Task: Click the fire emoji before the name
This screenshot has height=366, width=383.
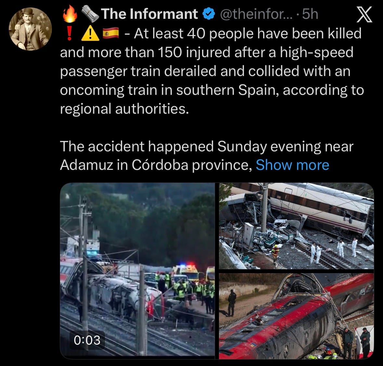Action: (70, 14)
